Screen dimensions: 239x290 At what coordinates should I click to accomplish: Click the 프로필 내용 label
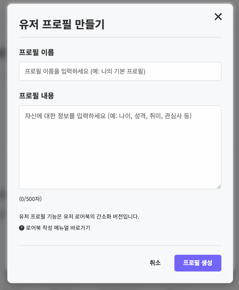pyautogui.click(x=37, y=96)
